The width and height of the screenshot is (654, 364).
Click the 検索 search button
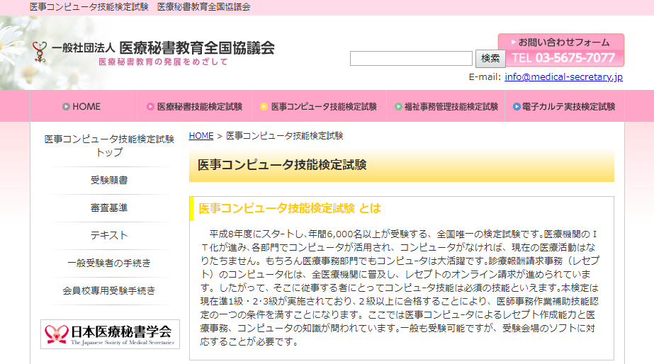490,58
